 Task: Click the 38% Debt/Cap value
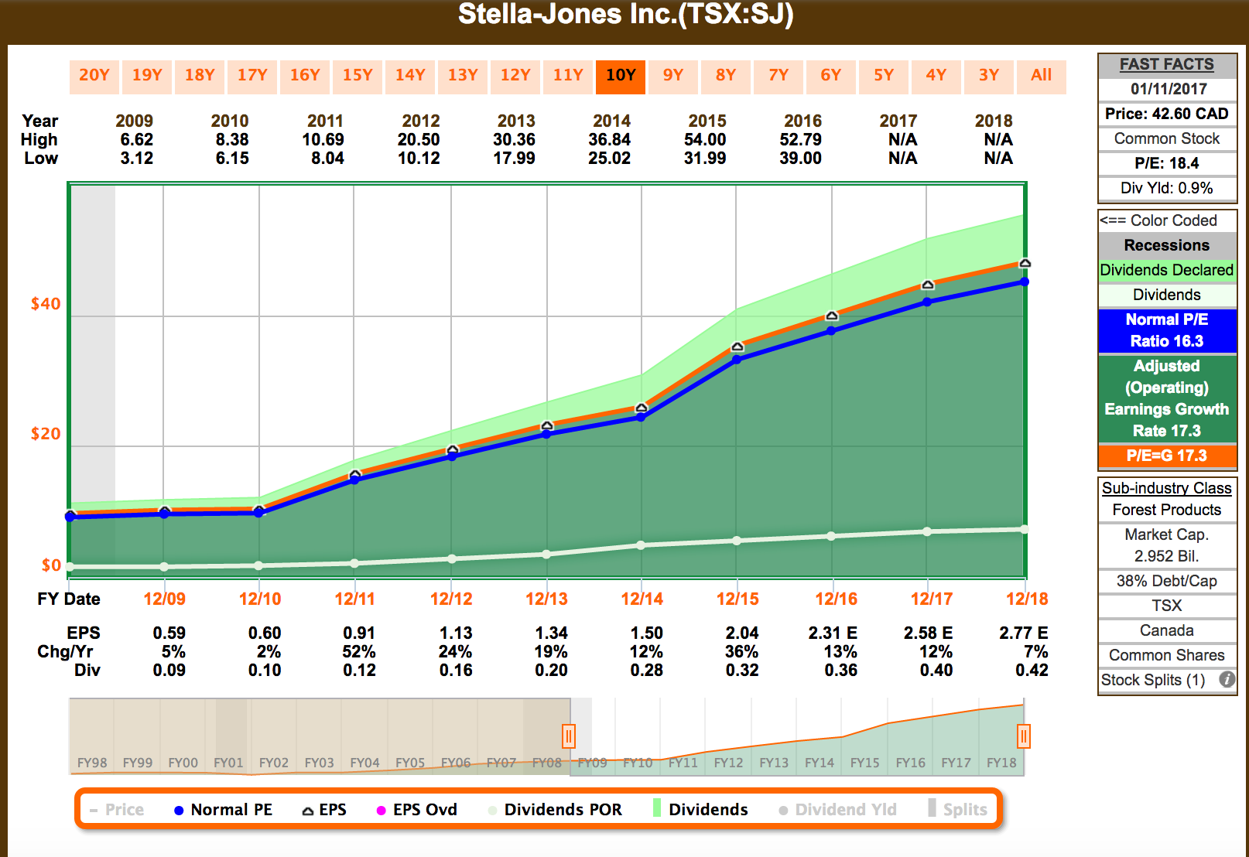click(x=1167, y=581)
